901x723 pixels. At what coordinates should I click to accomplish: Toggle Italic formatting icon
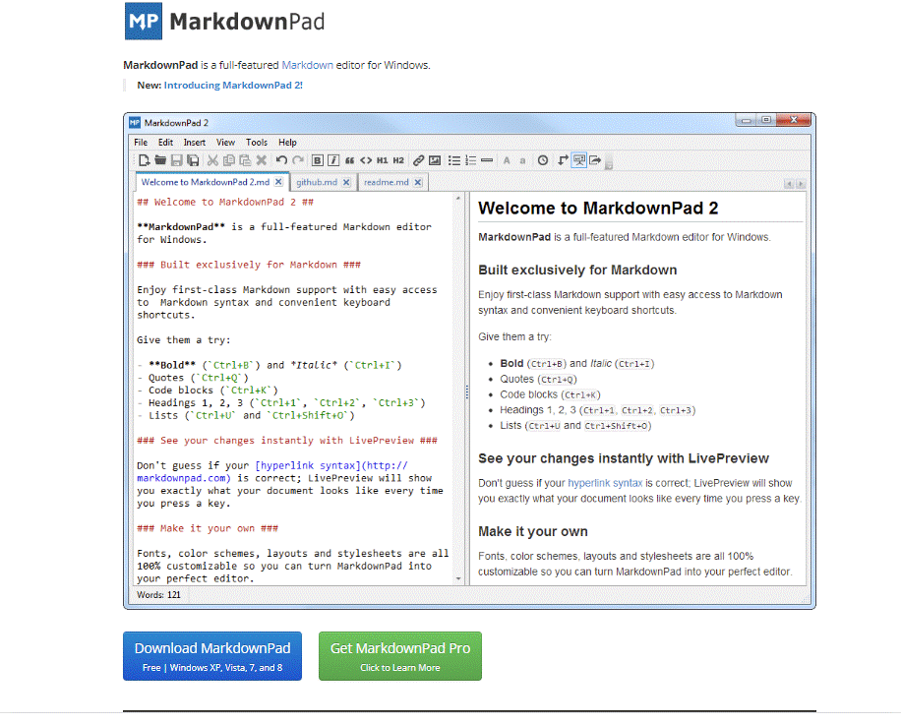(x=333, y=160)
